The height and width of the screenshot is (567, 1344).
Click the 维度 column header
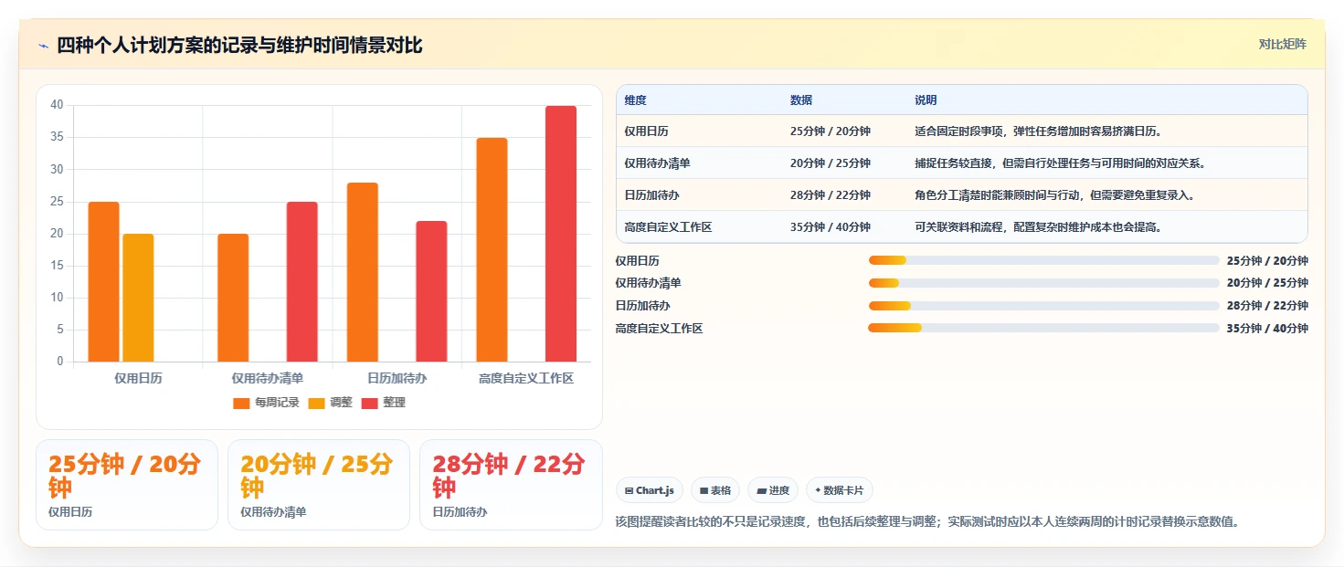click(635, 100)
